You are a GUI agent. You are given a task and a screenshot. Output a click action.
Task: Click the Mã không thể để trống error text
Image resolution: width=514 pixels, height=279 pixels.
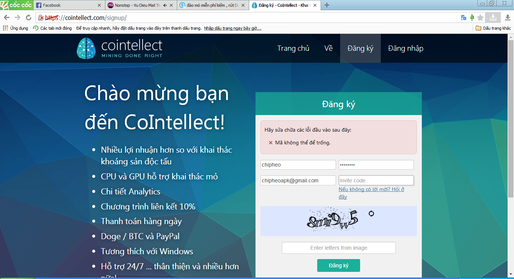[303, 143]
